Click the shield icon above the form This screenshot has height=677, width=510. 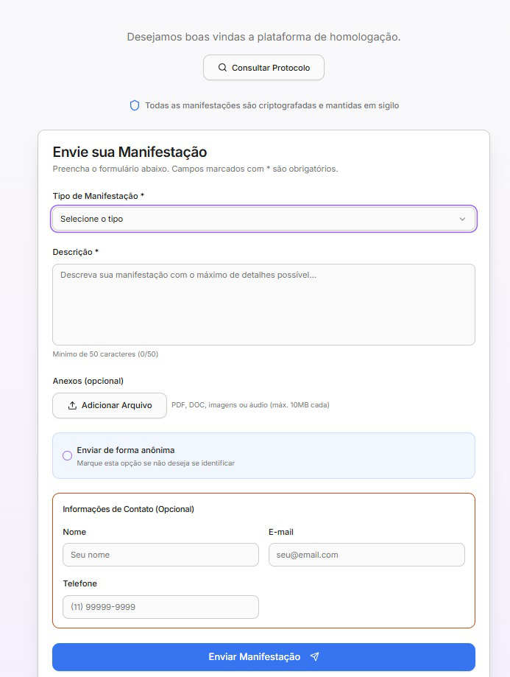pos(135,105)
